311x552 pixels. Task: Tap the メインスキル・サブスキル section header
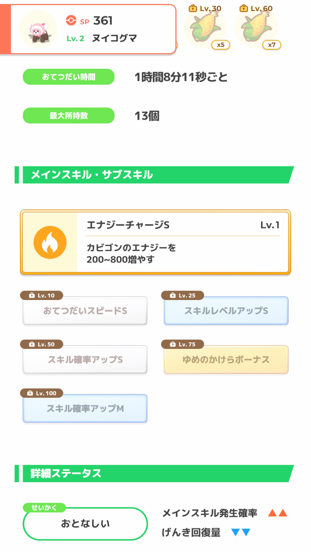click(x=155, y=175)
